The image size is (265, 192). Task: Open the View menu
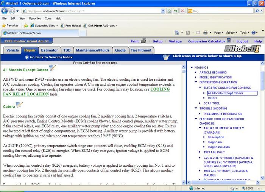coord(22,19)
